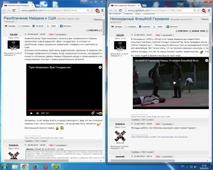
Task: Click Watch Later clock on the АнтиНАТО video
Action: 207,60
